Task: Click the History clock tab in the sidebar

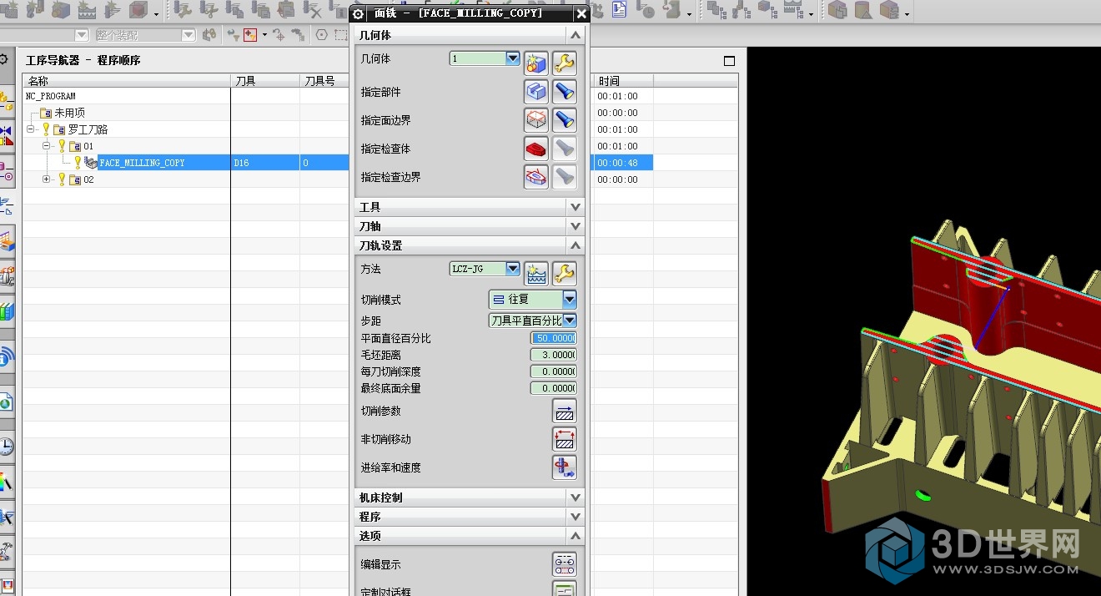Action: (x=6, y=447)
